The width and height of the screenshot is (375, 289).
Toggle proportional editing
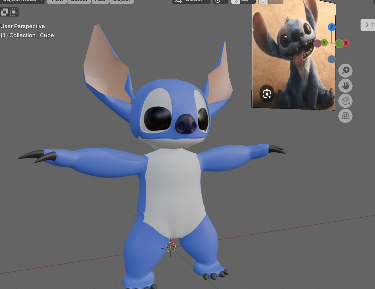tap(263, 1)
